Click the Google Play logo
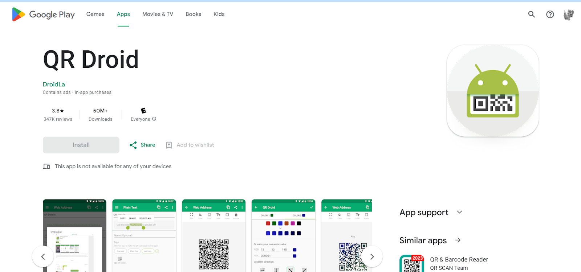This screenshot has height=272, width=581. tap(43, 15)
